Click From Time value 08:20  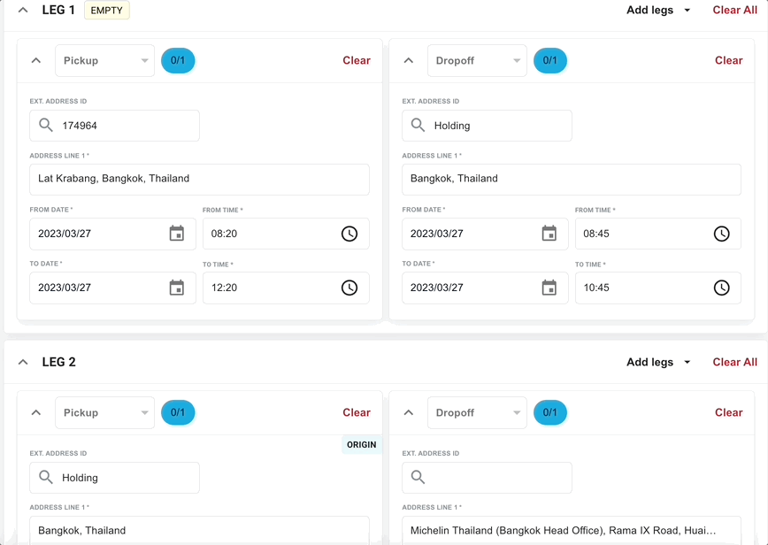[x=224, y=234]
